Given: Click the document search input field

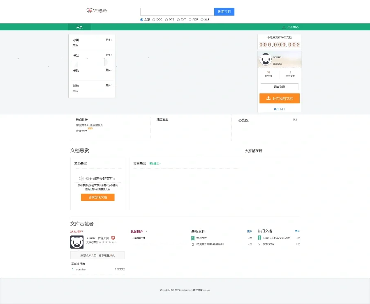Looking at the screenshot, I should point(177,11).
